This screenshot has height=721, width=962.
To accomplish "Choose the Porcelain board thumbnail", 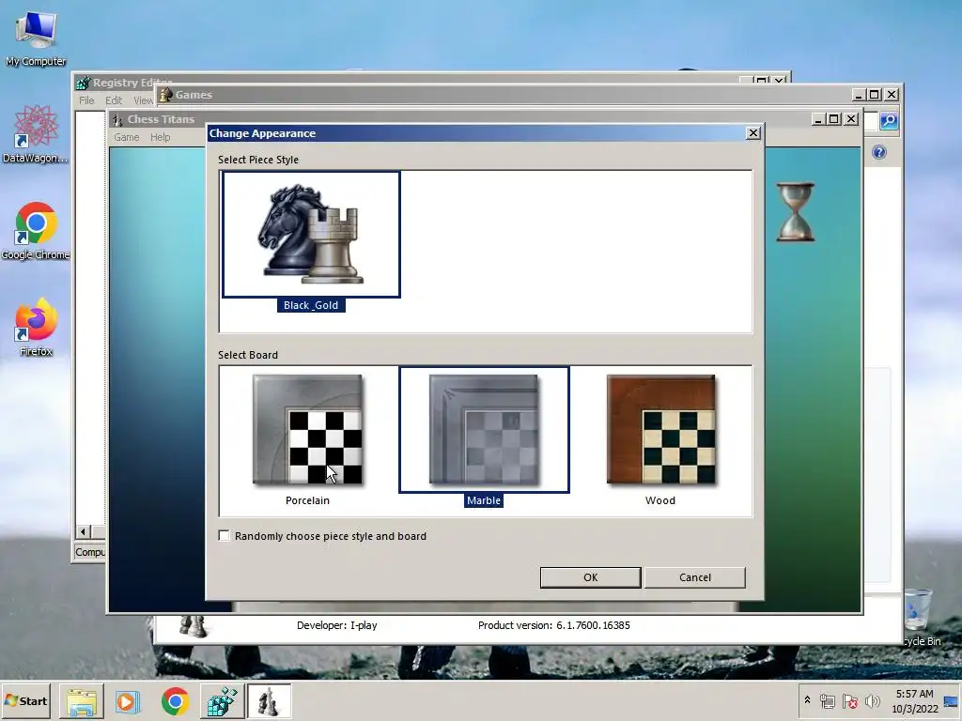I will click(307, 430).
